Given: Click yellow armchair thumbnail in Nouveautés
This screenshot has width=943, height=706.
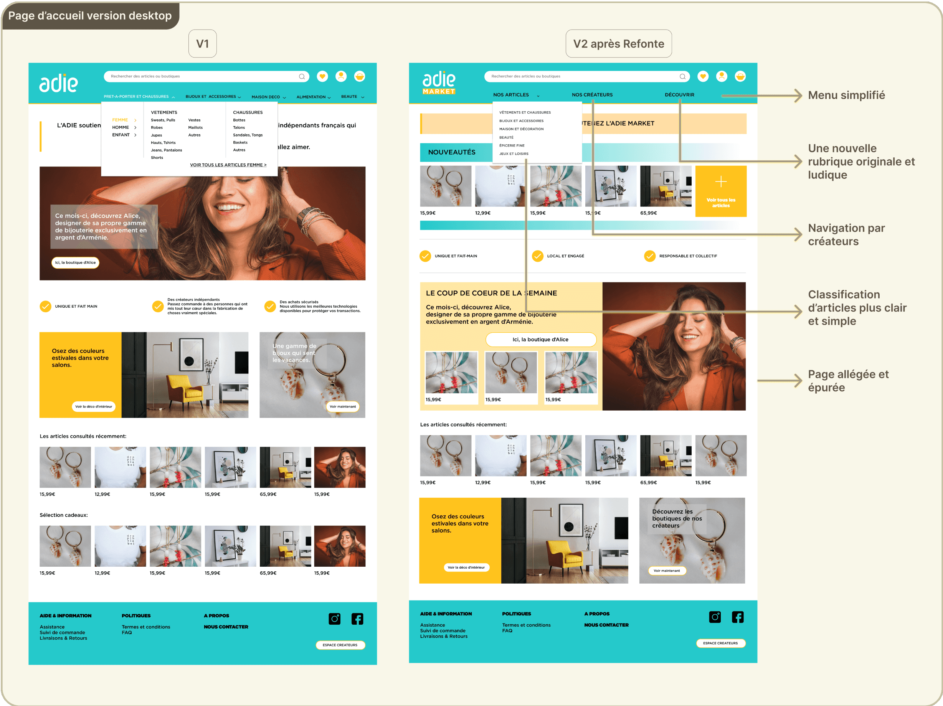Looking at the screenshot, I should click(x=666, y=186).
